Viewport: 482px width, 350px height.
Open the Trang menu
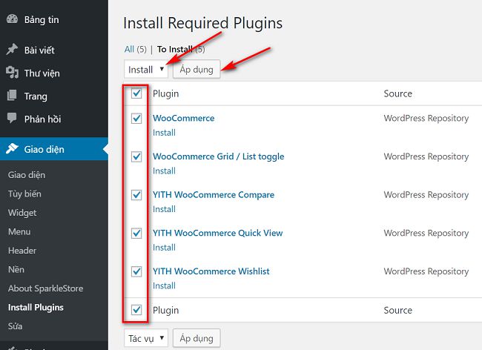pos(36,96)
